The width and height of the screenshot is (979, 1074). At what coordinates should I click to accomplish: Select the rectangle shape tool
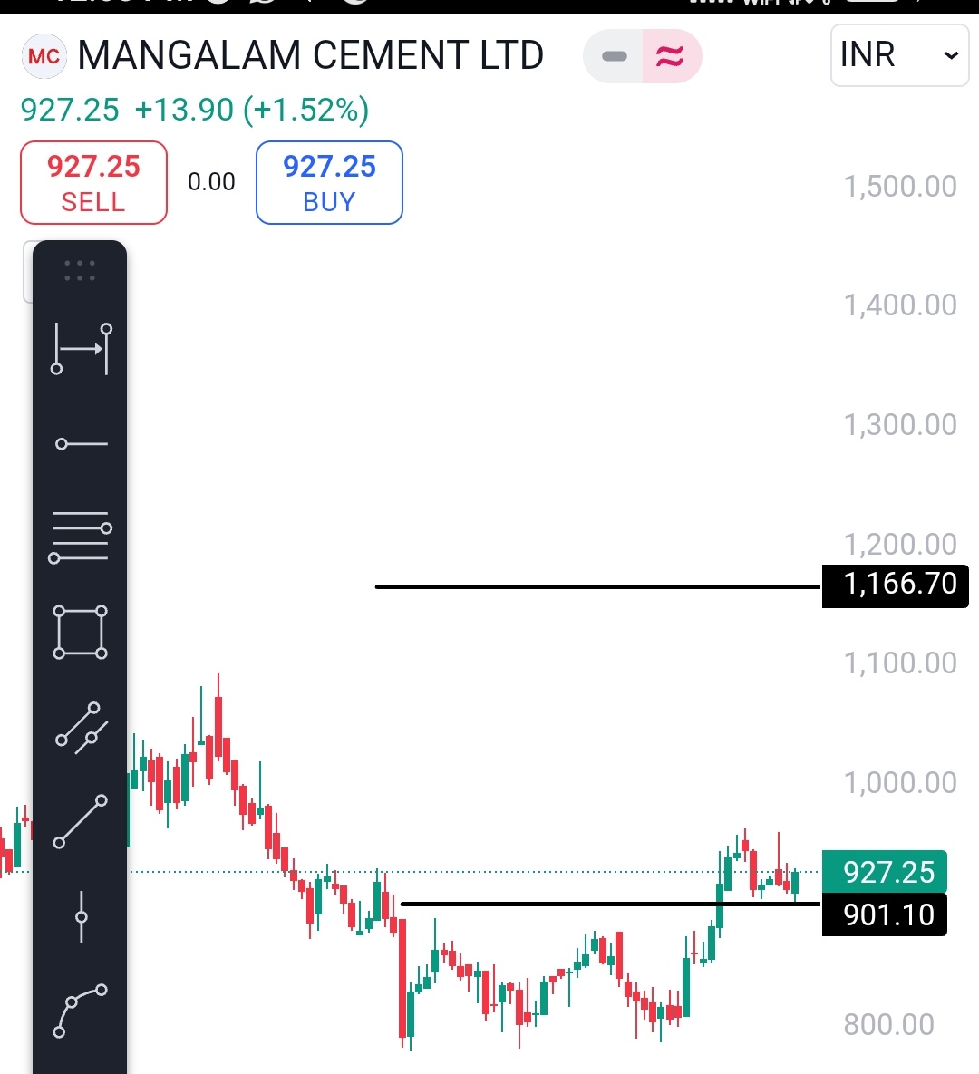click(80, 633)
